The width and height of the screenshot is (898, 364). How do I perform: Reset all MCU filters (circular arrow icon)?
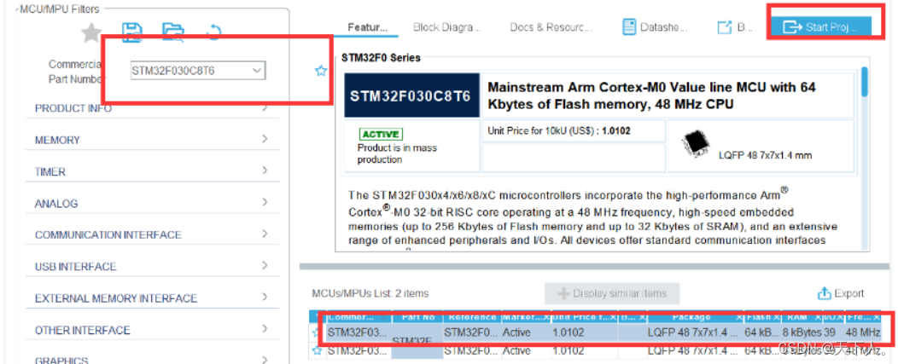click(213, 32)
